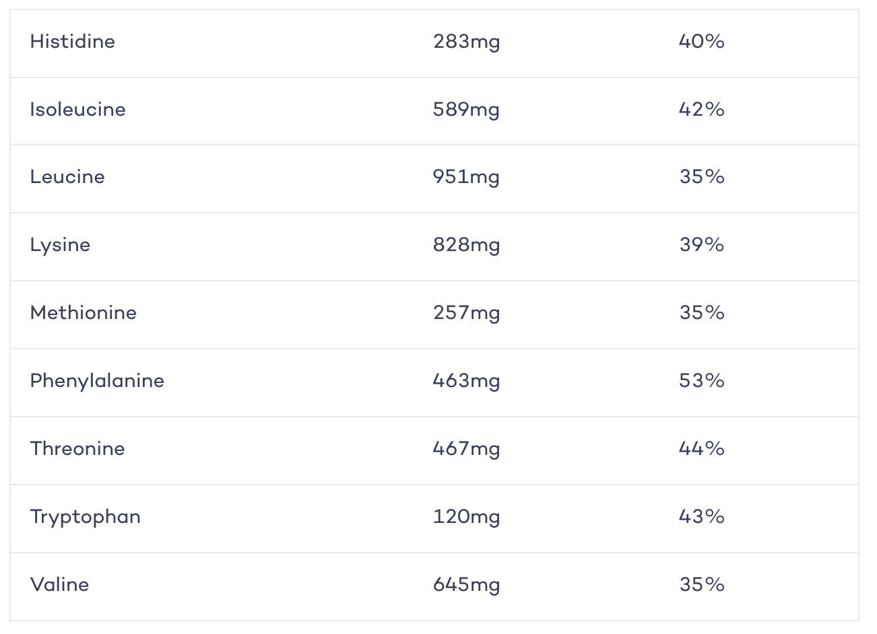Select the Methionine row label
This screenshot has height=634, width=877.
[x=84, y=313]
